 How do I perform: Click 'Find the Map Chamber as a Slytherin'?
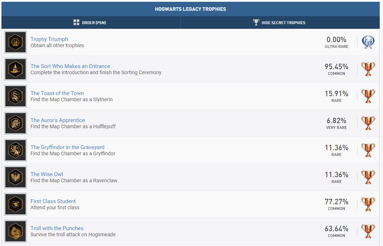pyautogui.click(x=72, y=99)
